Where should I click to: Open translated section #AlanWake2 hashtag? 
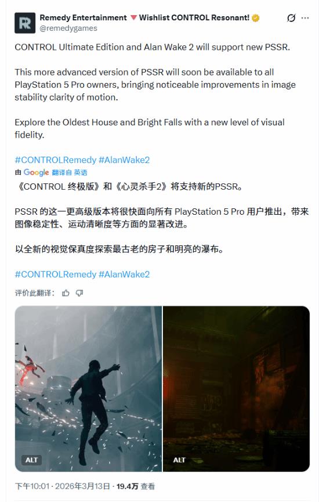point(124,275)
